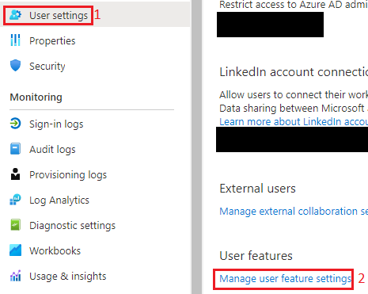Click the Security shield icon
368x294 pixels.
[x=15, y=65]
